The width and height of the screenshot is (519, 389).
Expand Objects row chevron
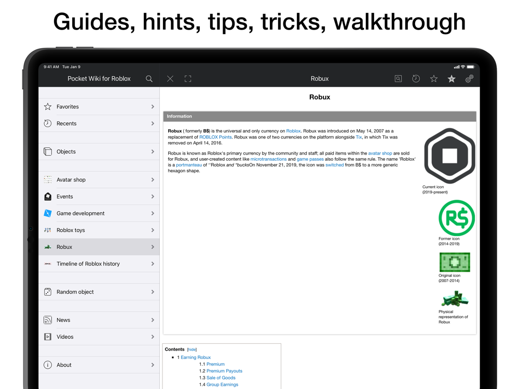pos(153,151)
